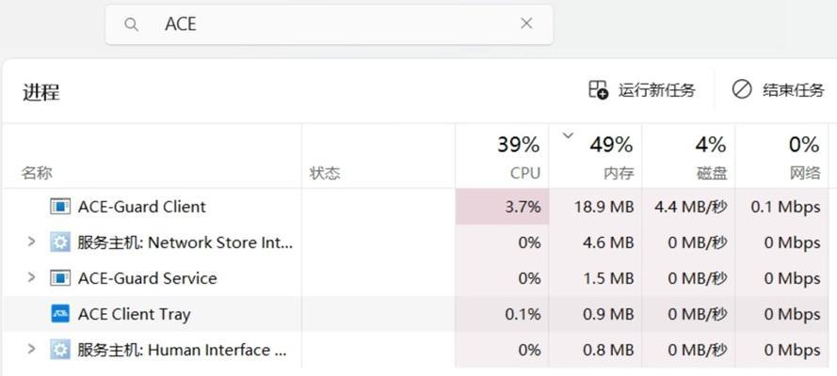This screenshot has width=837, height=376.
Task: Sort by the 名称 name column header
Action: [x=153, y=157]
